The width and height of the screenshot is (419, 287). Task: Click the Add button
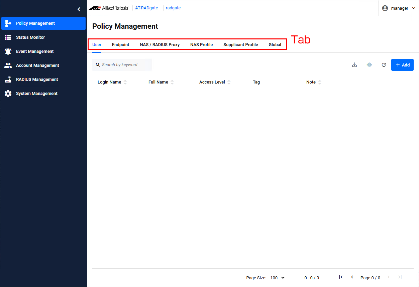tap(402, 65)
